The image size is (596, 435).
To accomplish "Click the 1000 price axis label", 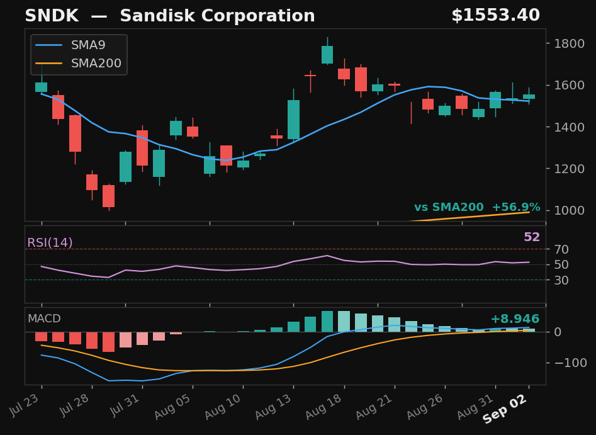I will point(569,210).
